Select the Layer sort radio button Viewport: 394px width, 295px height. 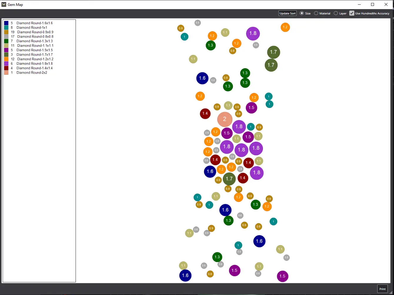click(x=336, y=13)
